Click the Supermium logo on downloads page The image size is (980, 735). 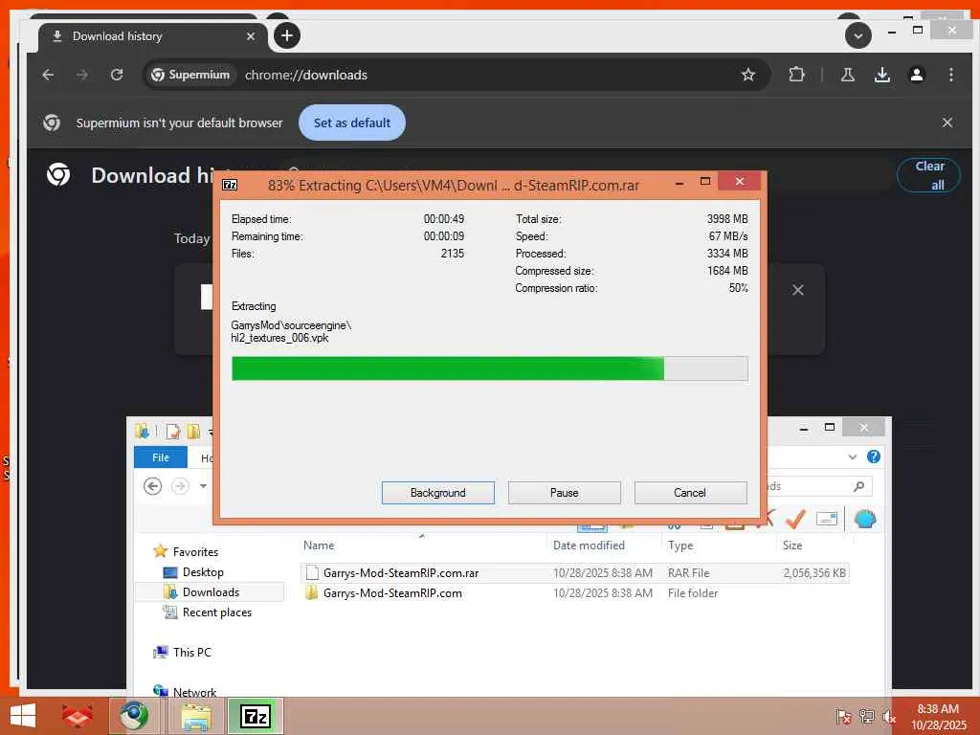[x=58, y=175]
